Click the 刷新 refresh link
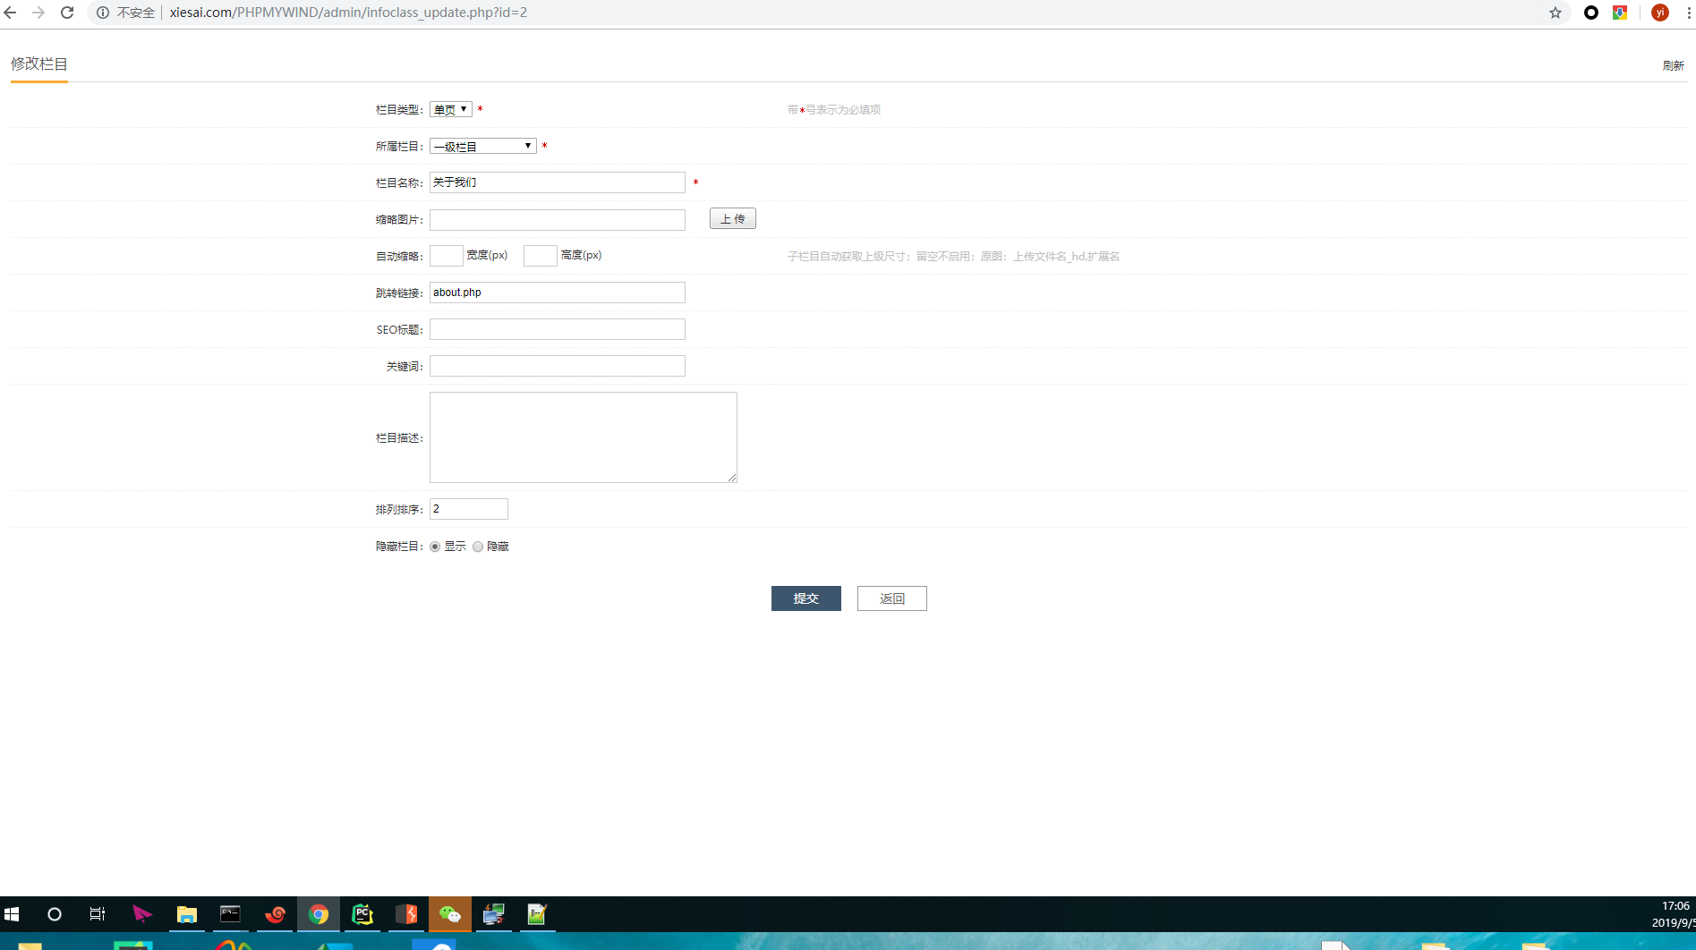1696x950 pixels. [1674, 65]
